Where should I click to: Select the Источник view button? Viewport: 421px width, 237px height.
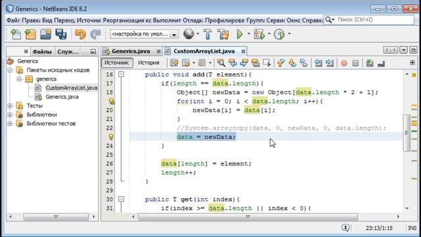coord(117,63)
